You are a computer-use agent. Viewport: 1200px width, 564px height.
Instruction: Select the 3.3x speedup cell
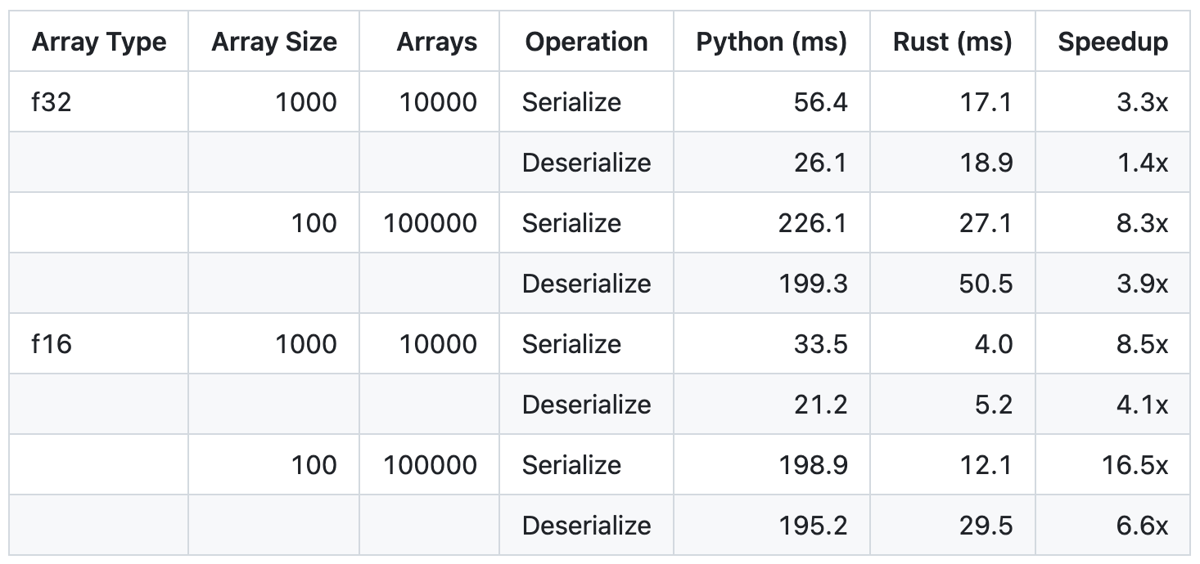pyautogui.click(x=1143, y=102)
